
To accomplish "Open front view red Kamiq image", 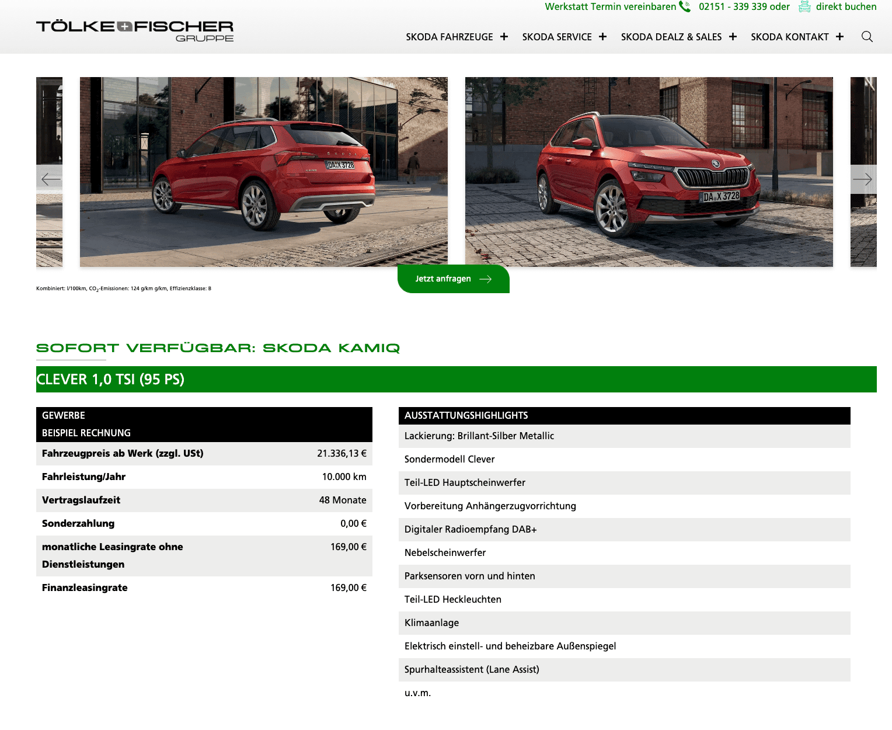I will [649, 172].
